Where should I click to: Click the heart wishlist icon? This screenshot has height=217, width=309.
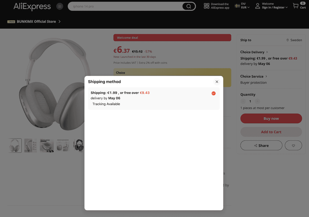coord(293,145)
